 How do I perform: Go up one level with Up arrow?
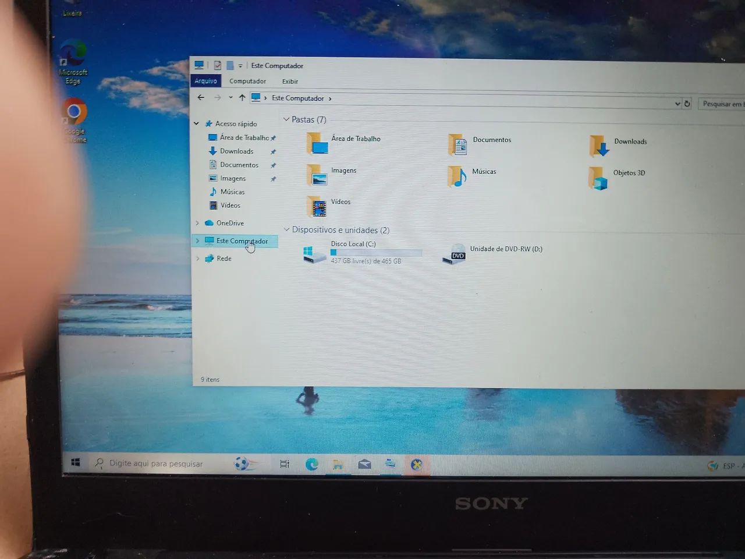[242, 97]
